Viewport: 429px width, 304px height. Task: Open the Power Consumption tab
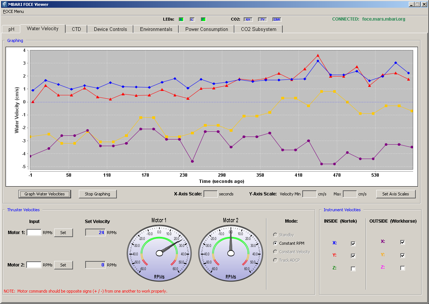pos(206,29)
